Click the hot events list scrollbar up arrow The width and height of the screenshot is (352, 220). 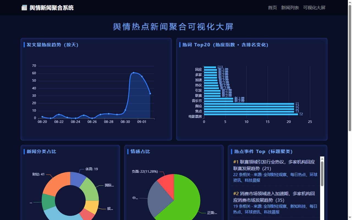pos(322,159)
